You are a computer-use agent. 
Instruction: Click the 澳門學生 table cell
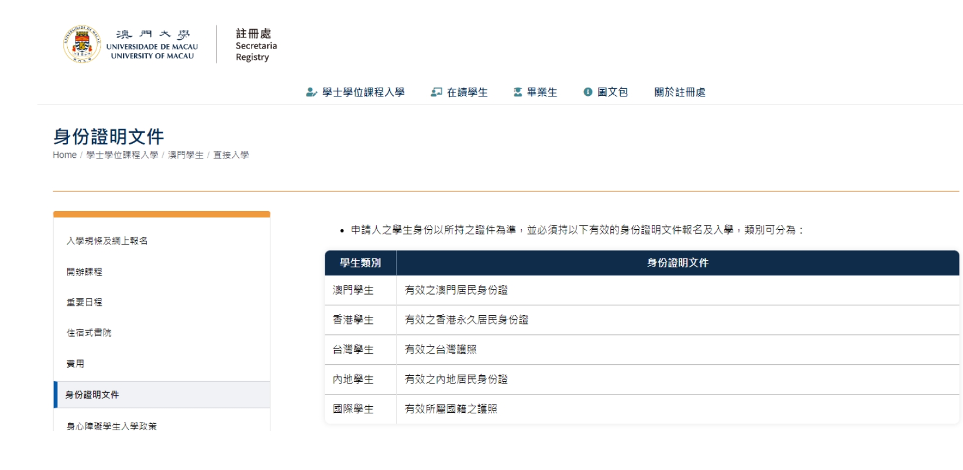pos(360,290)
